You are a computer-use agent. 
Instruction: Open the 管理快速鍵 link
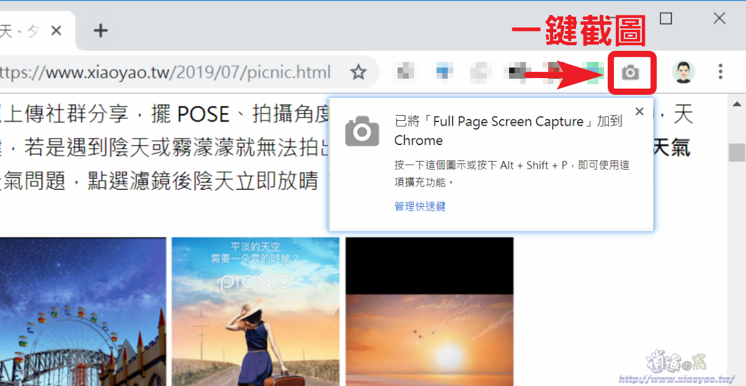(x=420, y=206)
